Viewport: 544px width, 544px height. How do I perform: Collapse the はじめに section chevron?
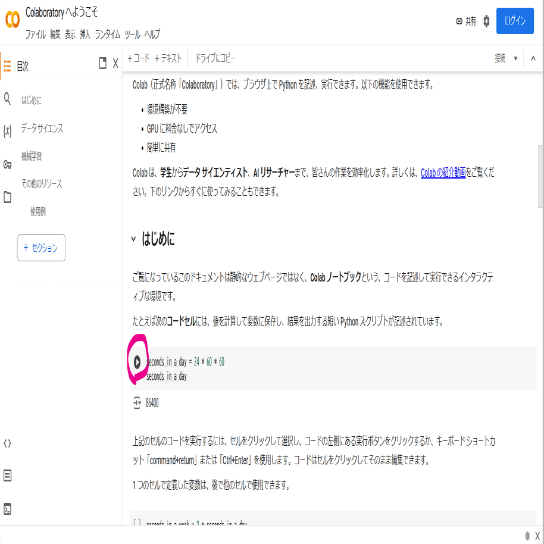click(133, 239)
